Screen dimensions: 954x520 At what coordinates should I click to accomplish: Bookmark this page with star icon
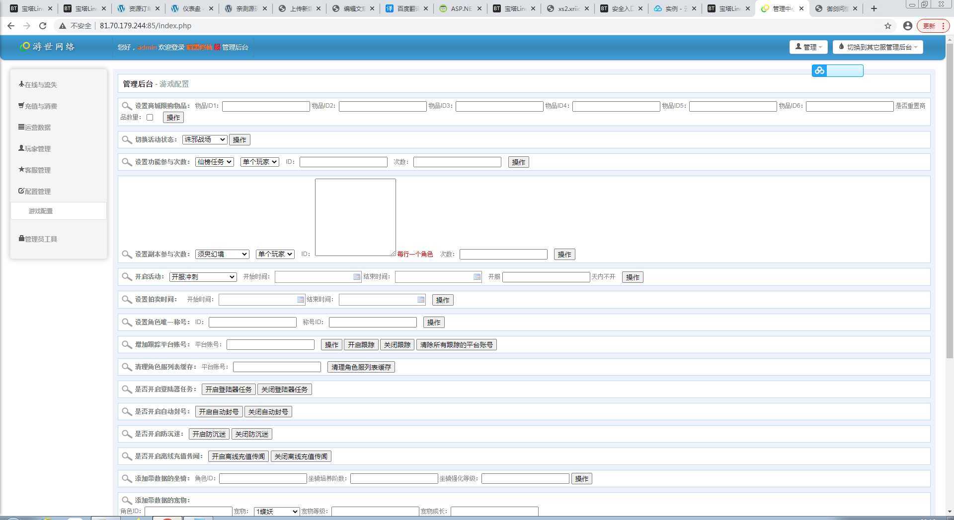pos(887,26)
